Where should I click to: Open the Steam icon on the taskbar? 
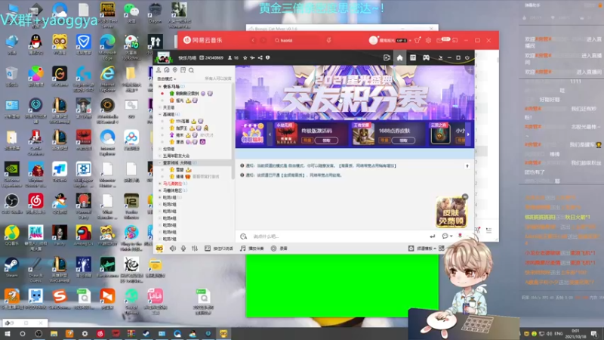pos(146,334)
